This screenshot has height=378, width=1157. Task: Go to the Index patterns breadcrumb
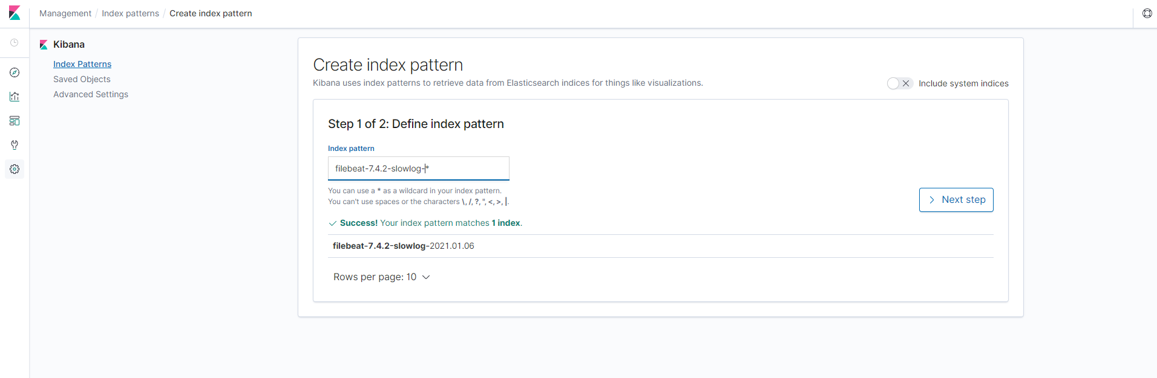pos(130,13)
